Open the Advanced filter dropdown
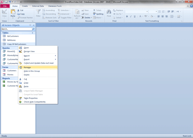 click(64, 14)
